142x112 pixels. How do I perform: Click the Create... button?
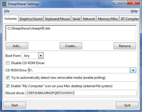(x=71, y=46)
